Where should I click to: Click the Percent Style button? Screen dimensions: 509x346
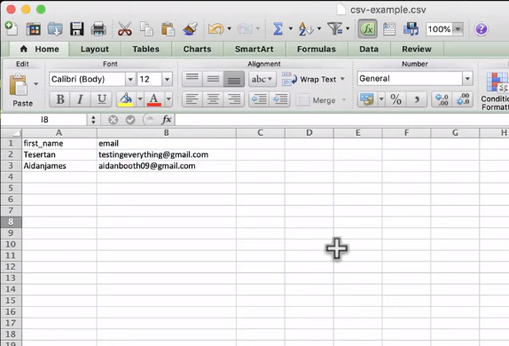click(395, 99)
